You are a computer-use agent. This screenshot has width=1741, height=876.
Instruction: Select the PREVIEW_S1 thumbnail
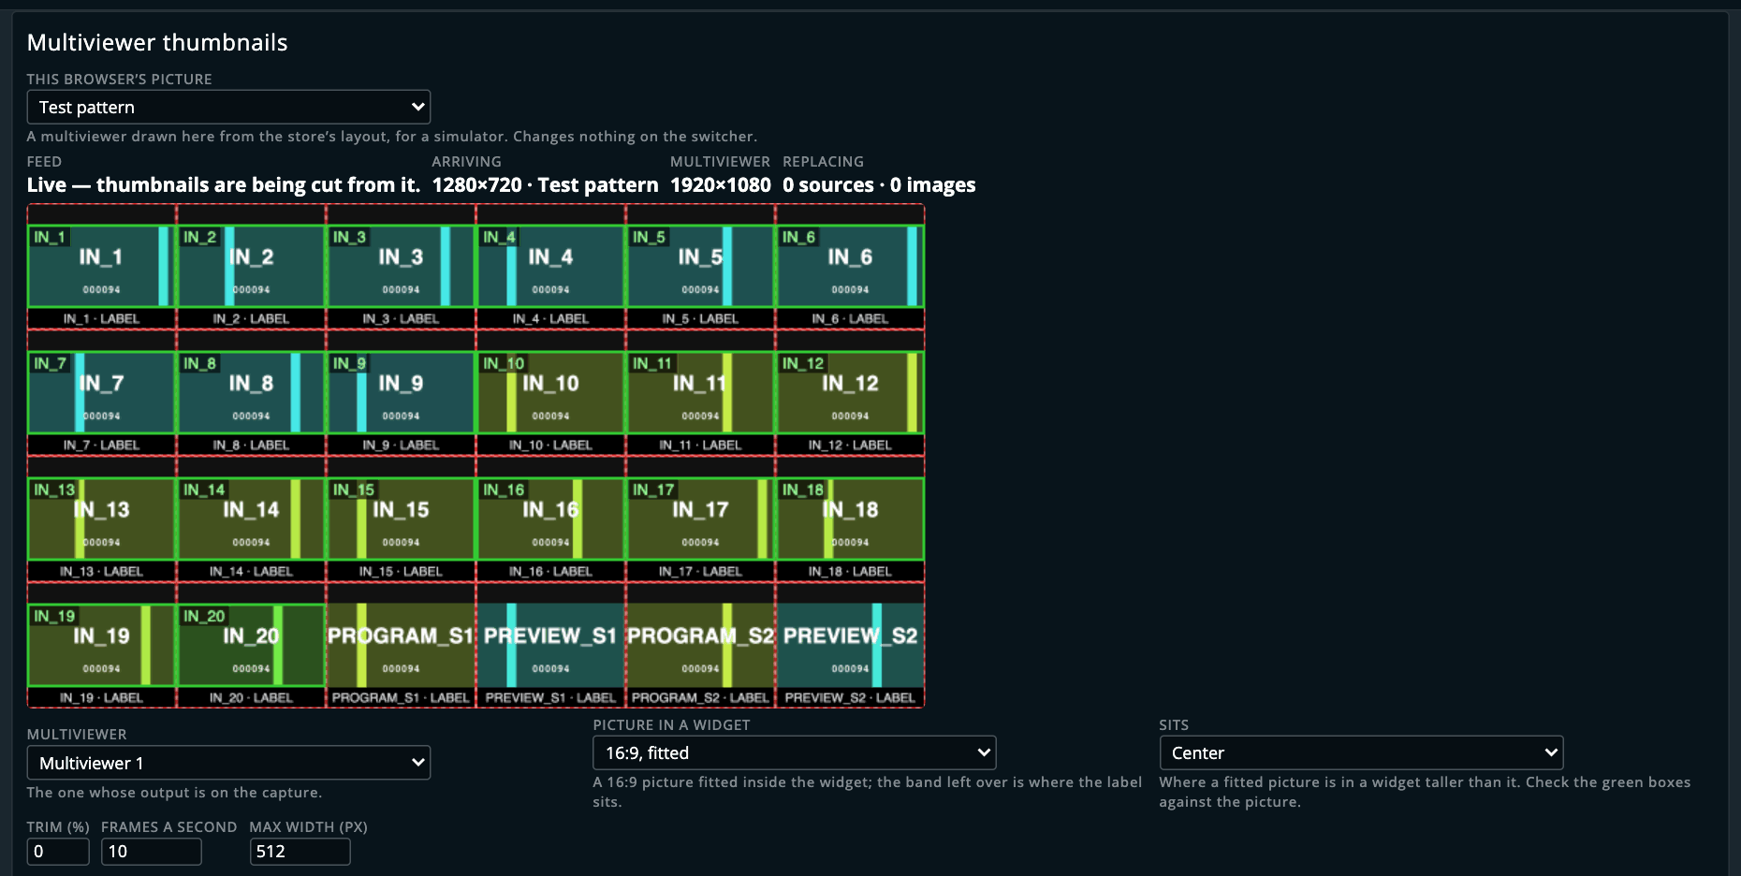[550, 645]
